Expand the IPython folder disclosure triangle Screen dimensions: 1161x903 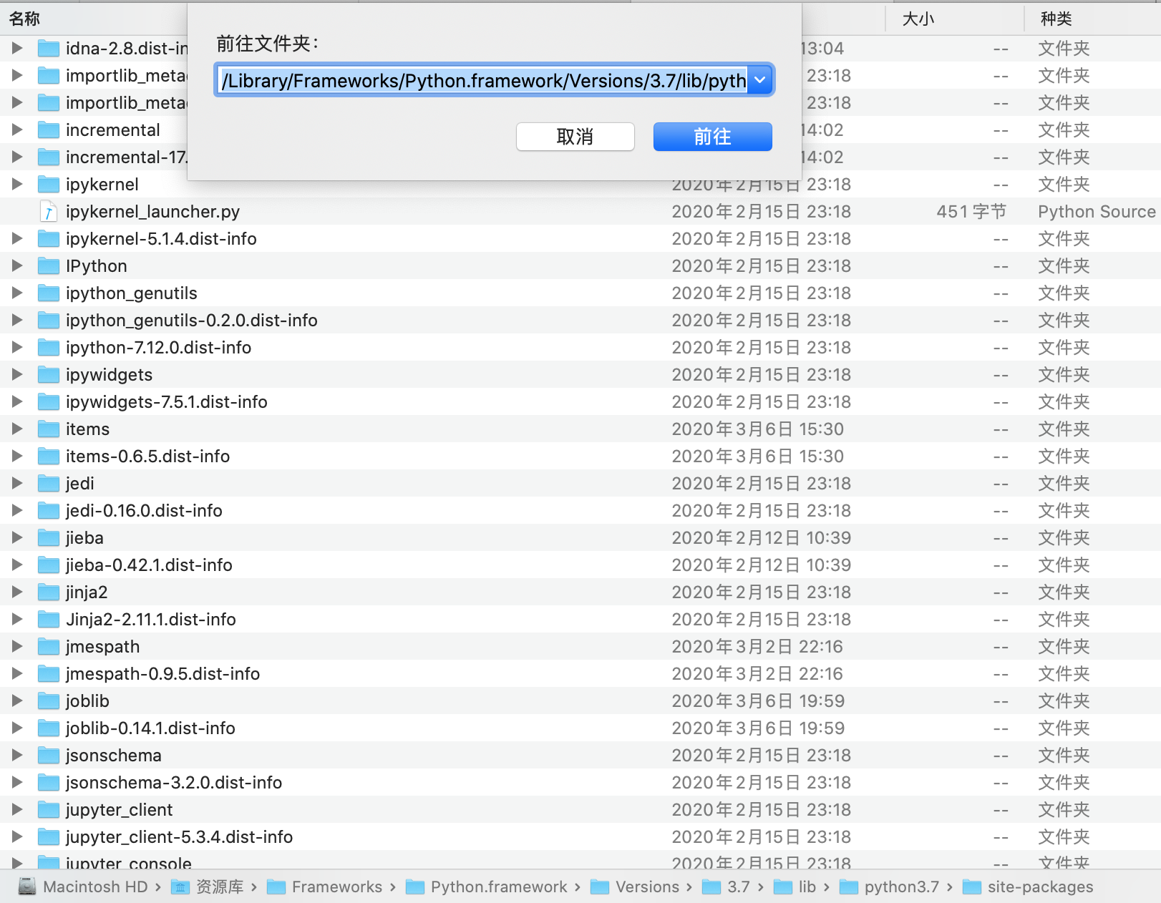(x=16, y=265)
